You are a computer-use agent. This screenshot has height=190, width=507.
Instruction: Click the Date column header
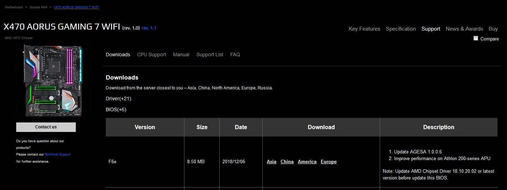(241, 127)
